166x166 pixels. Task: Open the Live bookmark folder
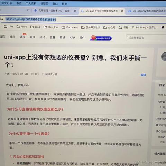click(x=8, y=27)
